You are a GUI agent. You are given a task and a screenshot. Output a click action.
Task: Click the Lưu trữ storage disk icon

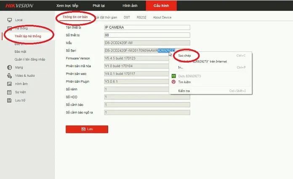[x=9, y=100]
